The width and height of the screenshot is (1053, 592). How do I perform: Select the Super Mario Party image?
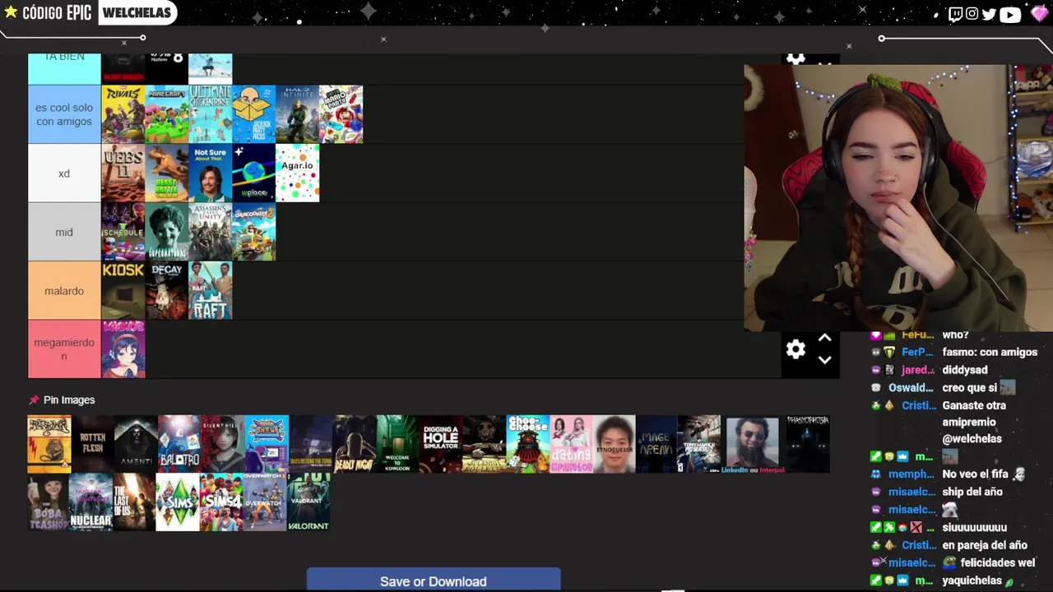[341, 114]
